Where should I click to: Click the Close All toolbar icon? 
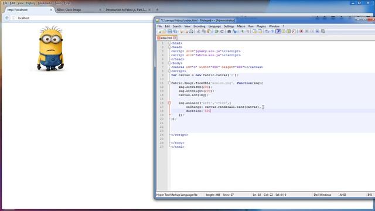pos(186,31)
